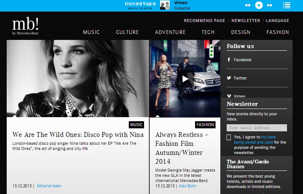Open the Facebook follow link text
Viewport: 303px width, 194px height.
click(x=243, y=60)
